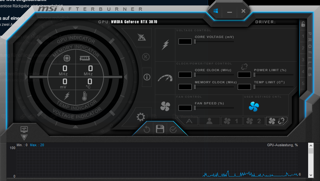This screenshot has width=320, height=181.
Task: Load profile 4
Action: 303,72
